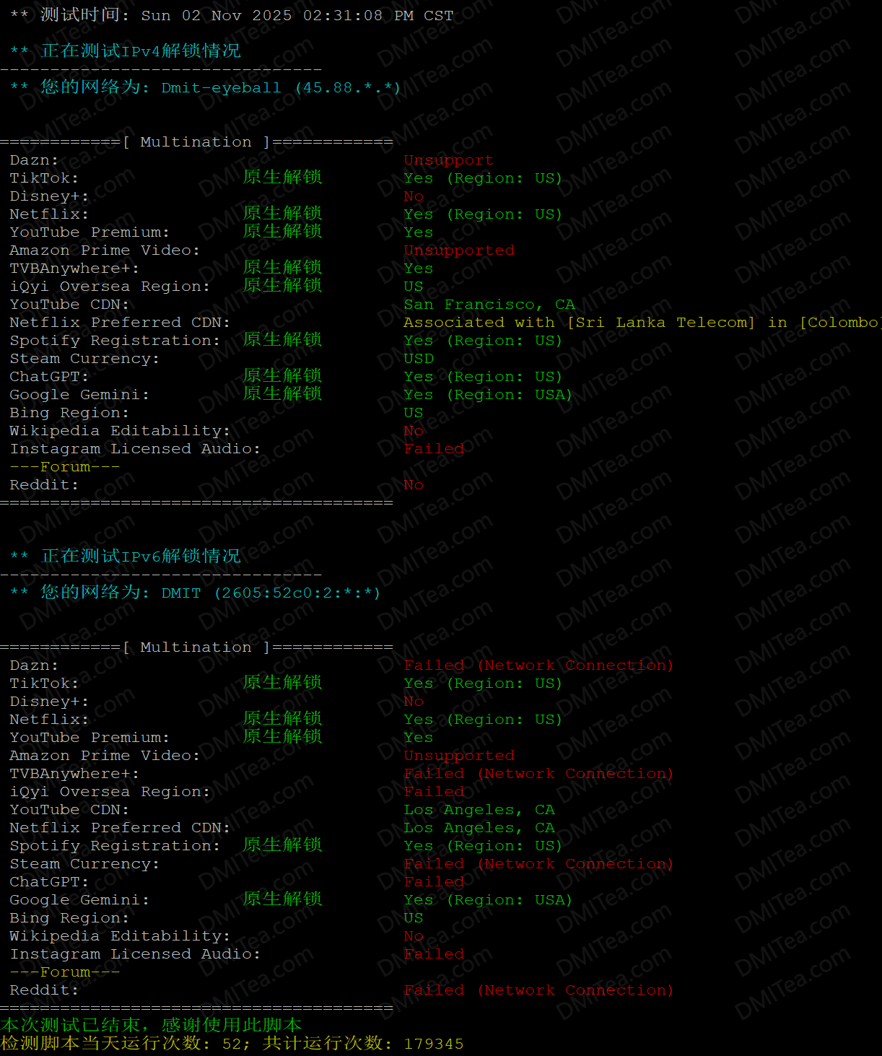
Task: Click the IPv6 section Multination header
Action: [x=196, y=647]
